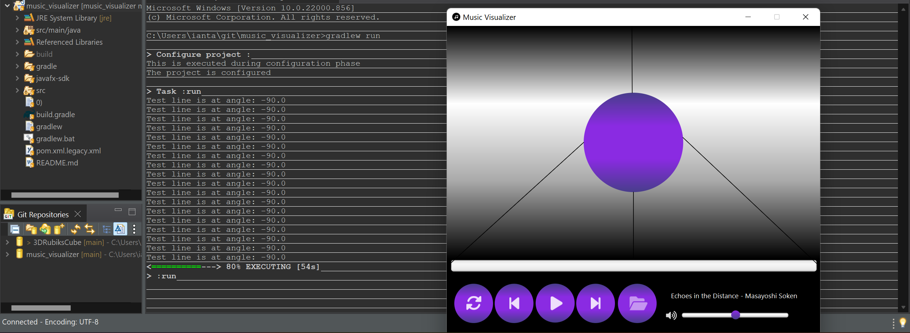Viewport: 910px width, 333px height.
Task: Skip to next track in Music Visualizer
Action: pyautogui.click(x=596, y=303)
